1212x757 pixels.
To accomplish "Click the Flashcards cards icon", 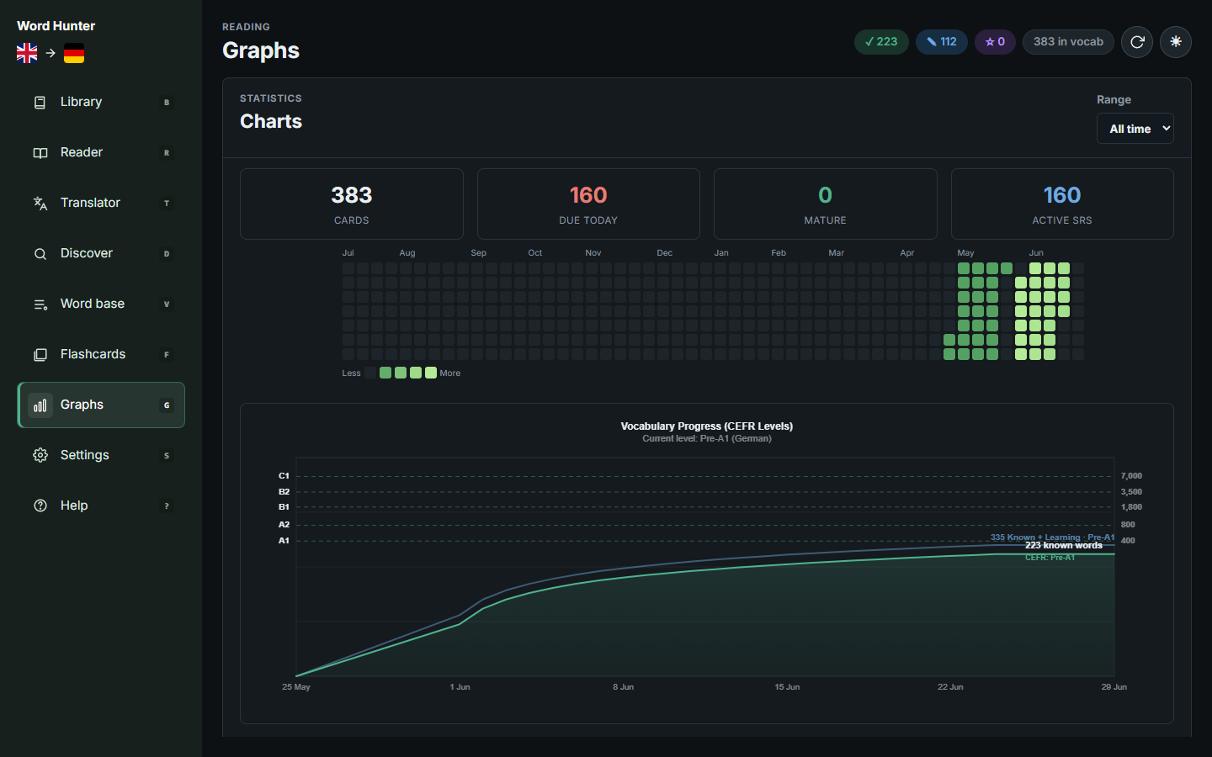I will click(x=40, y=355).
